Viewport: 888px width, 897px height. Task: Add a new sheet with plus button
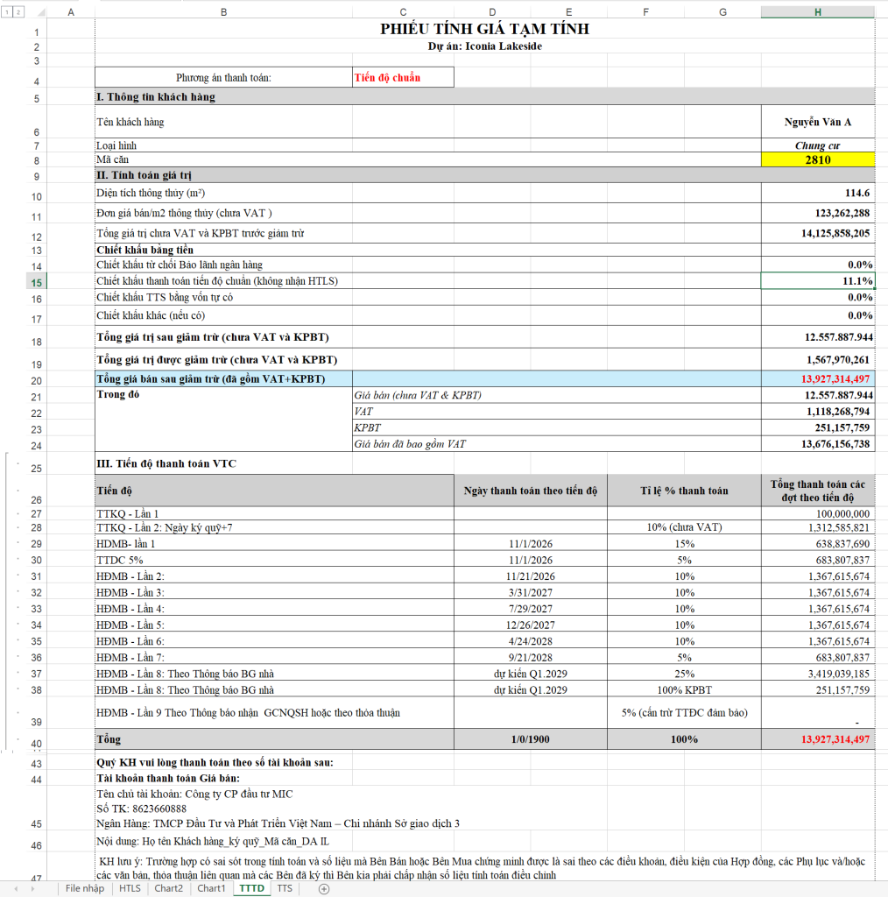324,888
